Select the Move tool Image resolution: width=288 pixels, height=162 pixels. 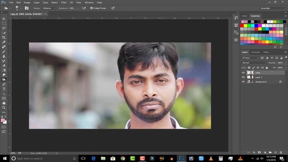[4, 19]
